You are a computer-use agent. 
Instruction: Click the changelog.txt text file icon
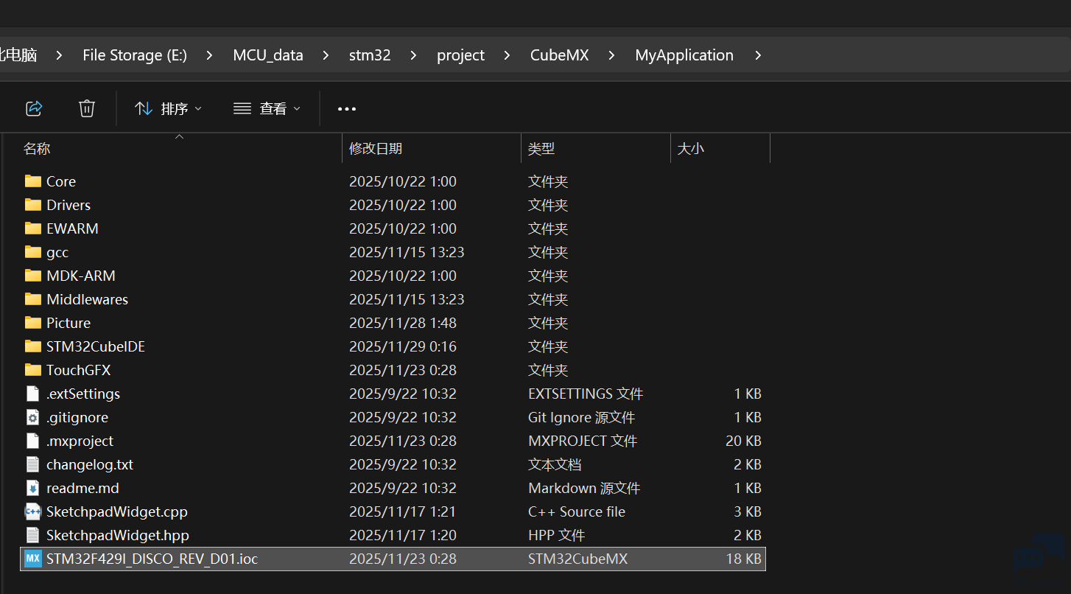click(x=32, y=464)
